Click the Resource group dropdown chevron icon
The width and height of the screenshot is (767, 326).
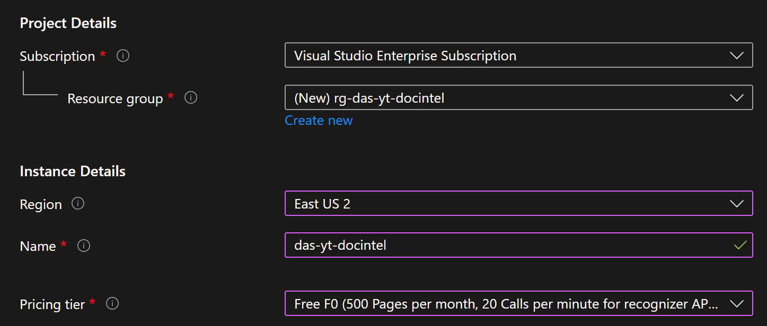(x=736, y=97)
